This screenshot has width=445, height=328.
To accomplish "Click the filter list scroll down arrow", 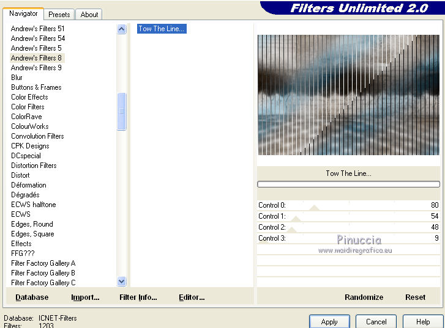I will 121,281.
